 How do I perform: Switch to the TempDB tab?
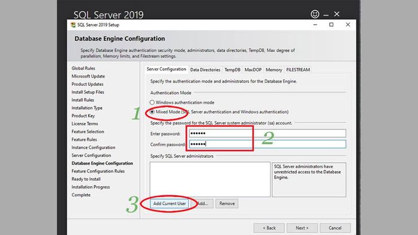pos(232,70)
